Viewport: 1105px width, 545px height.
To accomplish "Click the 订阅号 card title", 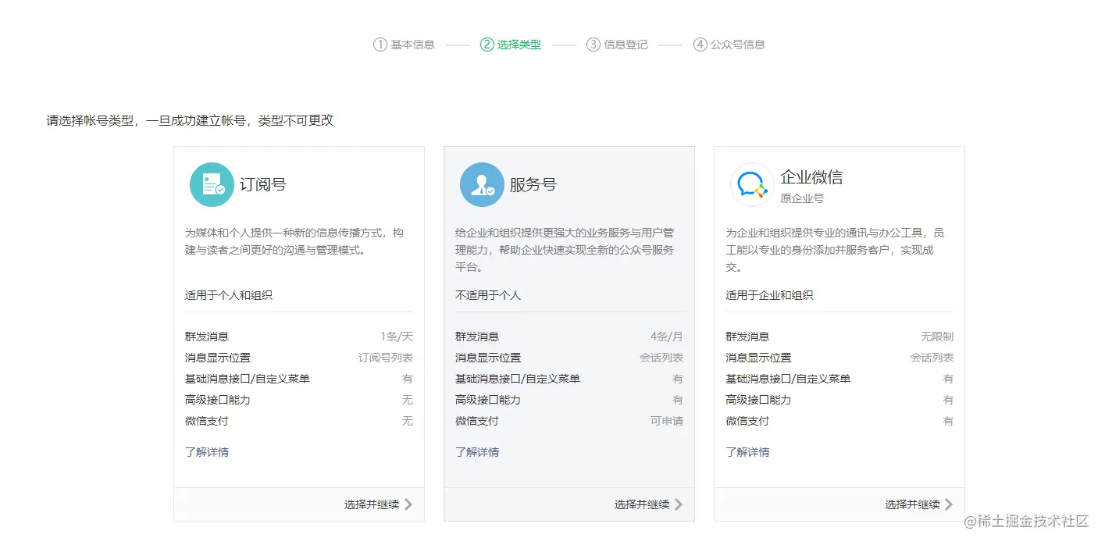I will click(263, 185).
